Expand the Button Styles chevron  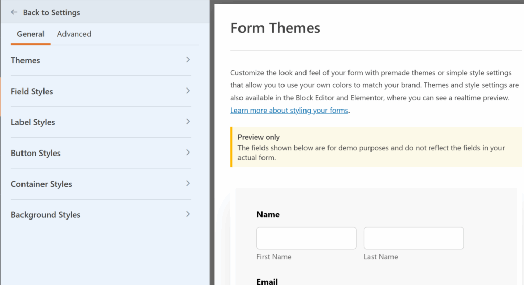pos(188,152)
